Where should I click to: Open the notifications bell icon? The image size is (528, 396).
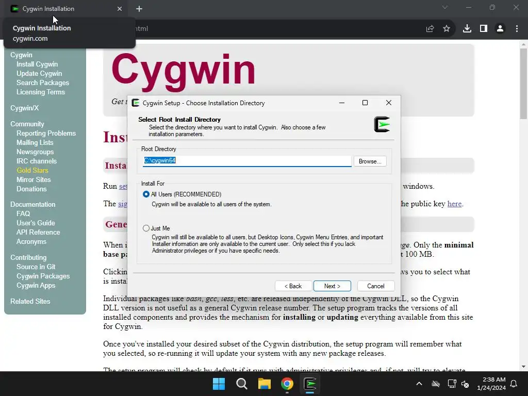pyautogui.click(x=514, y=384)
